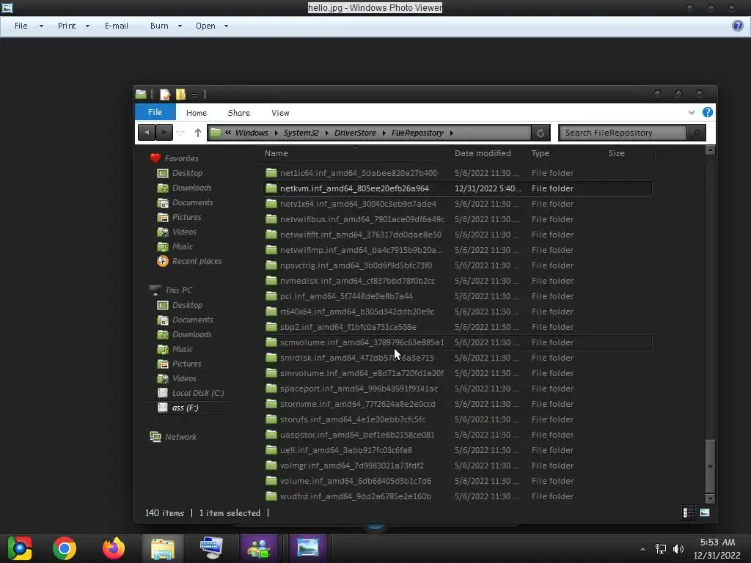Select the netkvm.inf_amd64 folder
This screenshot has height=563, width=751.
[x=458, y=188]
